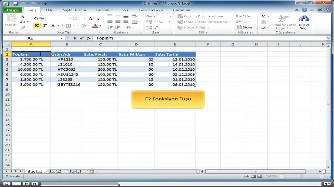
Task: Click Koşullu Biçimlendirme button
Action: 202,16
